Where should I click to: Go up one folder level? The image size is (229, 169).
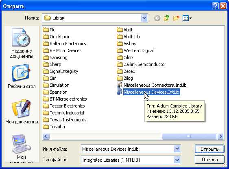point(166,18)
